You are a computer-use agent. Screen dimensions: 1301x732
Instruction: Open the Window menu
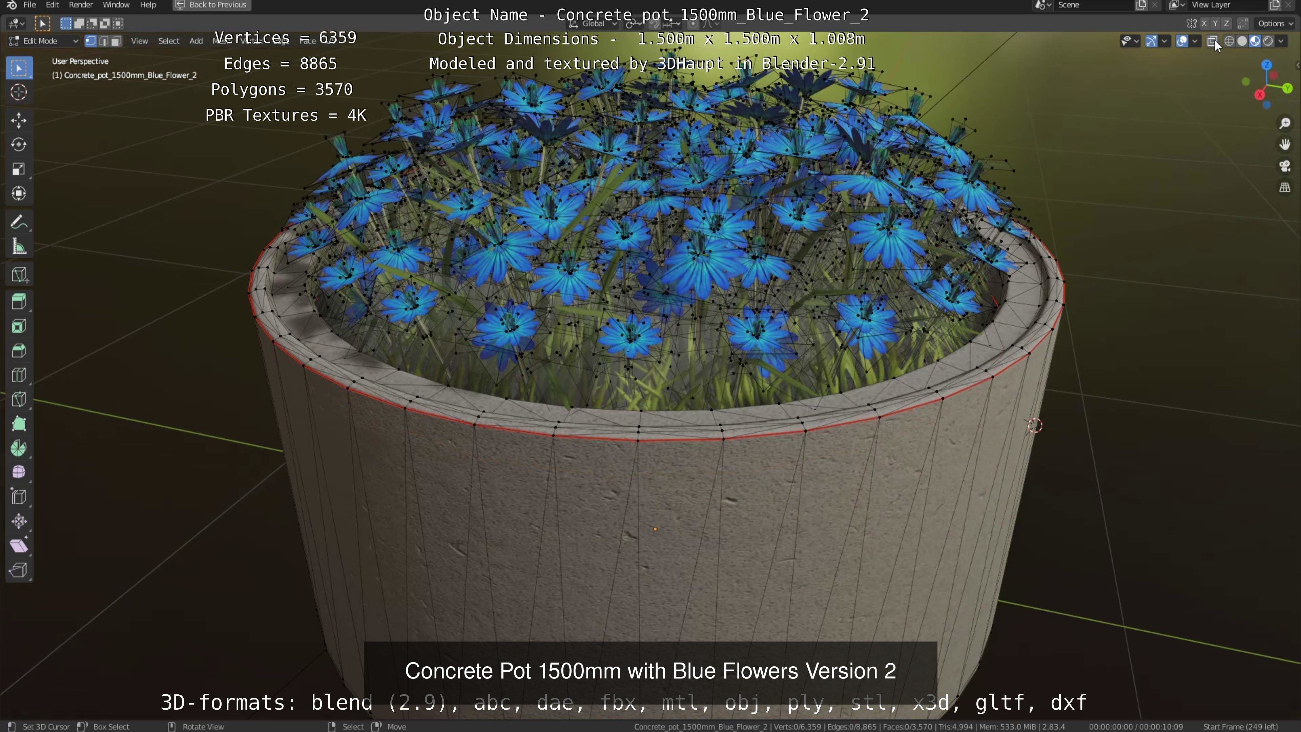116,5
